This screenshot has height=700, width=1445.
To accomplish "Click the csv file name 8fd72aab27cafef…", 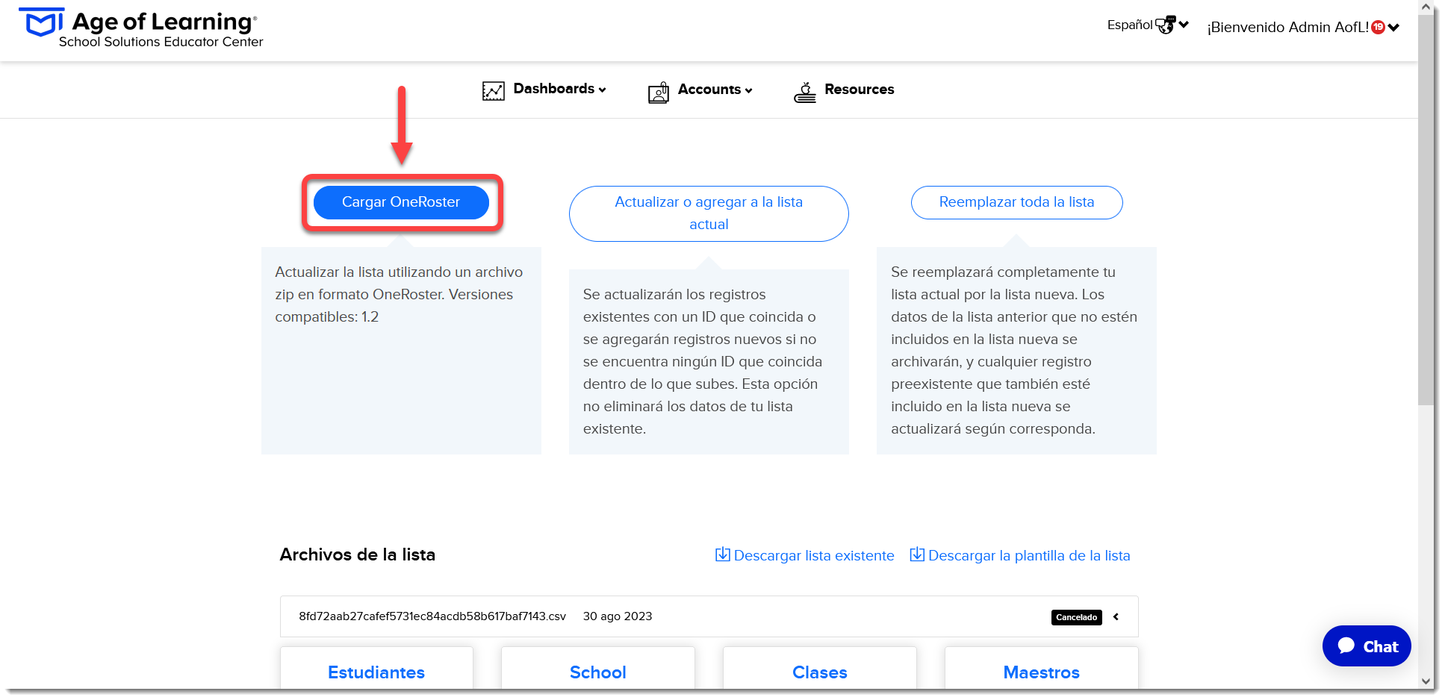I will point(432,616).
